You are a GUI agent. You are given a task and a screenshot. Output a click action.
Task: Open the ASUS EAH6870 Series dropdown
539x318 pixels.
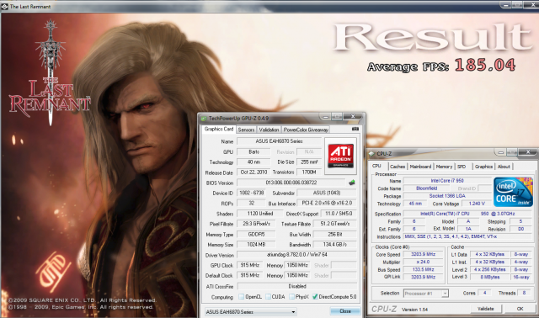coord(250,312)
